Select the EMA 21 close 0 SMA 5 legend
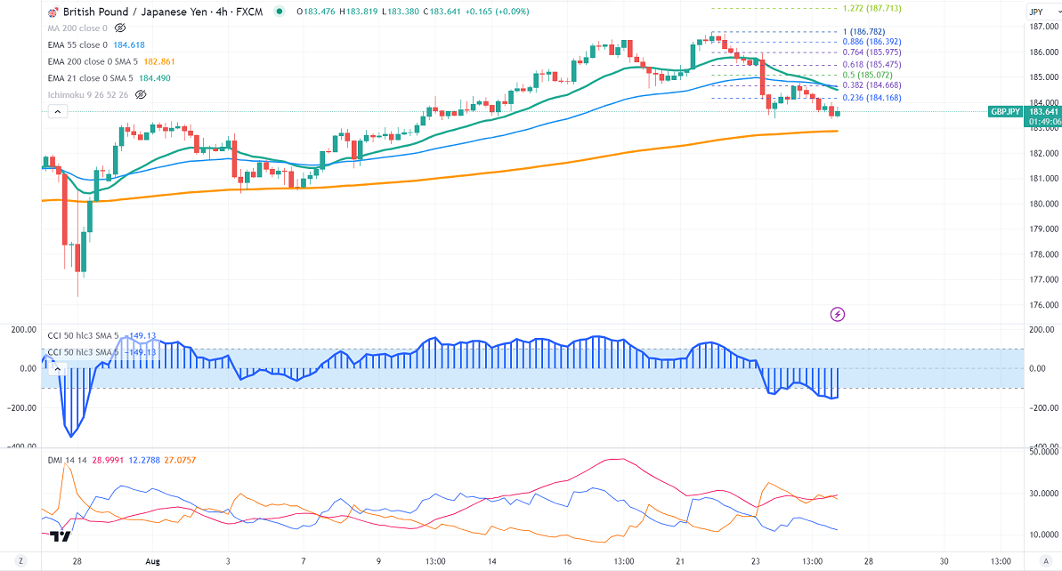Screen dimensions: 1062x571 pyautogui.click(x=90, y=78)
